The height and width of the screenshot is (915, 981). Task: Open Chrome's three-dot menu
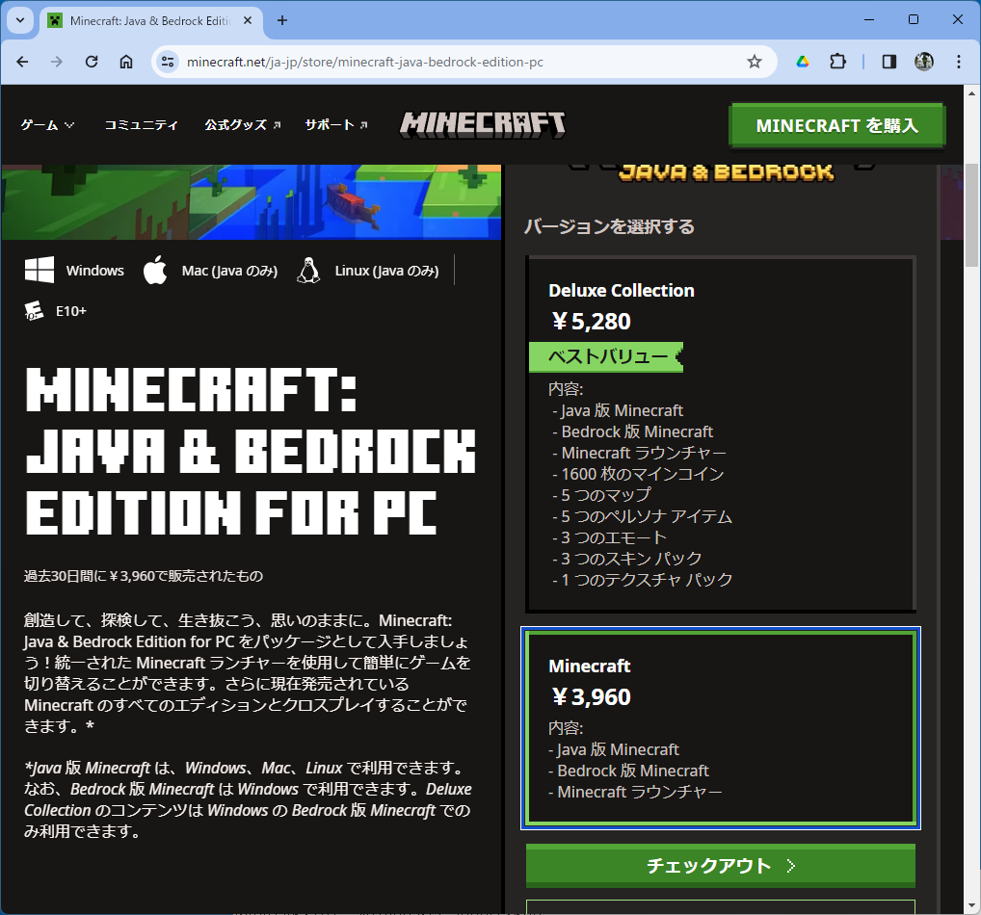tap(958, 62)
